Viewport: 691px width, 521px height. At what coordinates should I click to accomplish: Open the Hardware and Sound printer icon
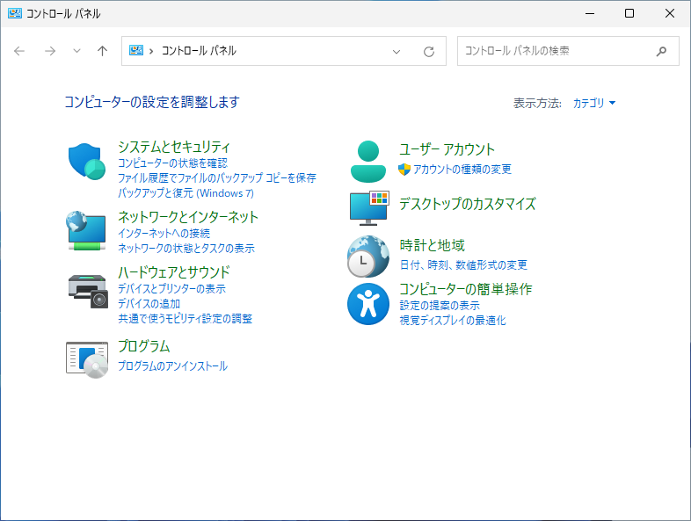[88, 291]
